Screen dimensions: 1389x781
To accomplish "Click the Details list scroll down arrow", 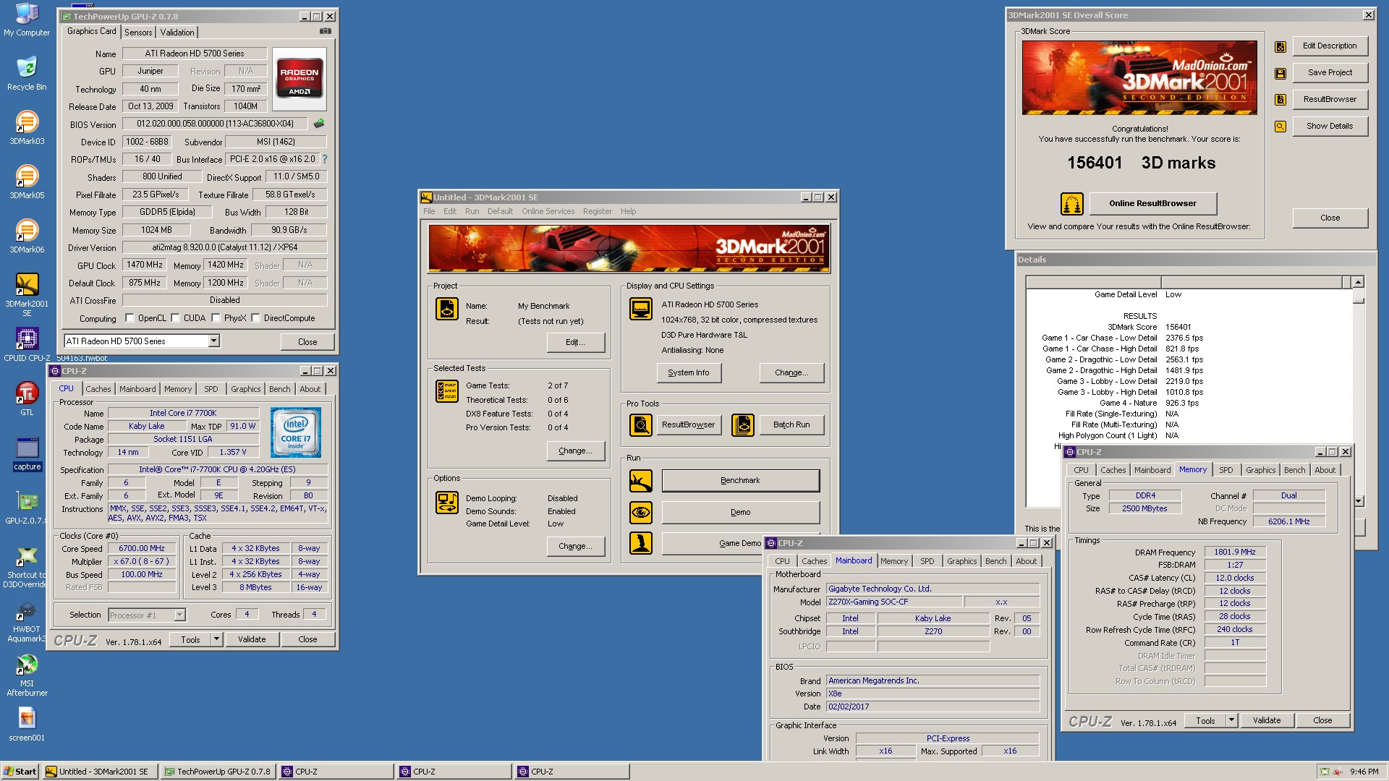I will click(x=1358, y=501).
